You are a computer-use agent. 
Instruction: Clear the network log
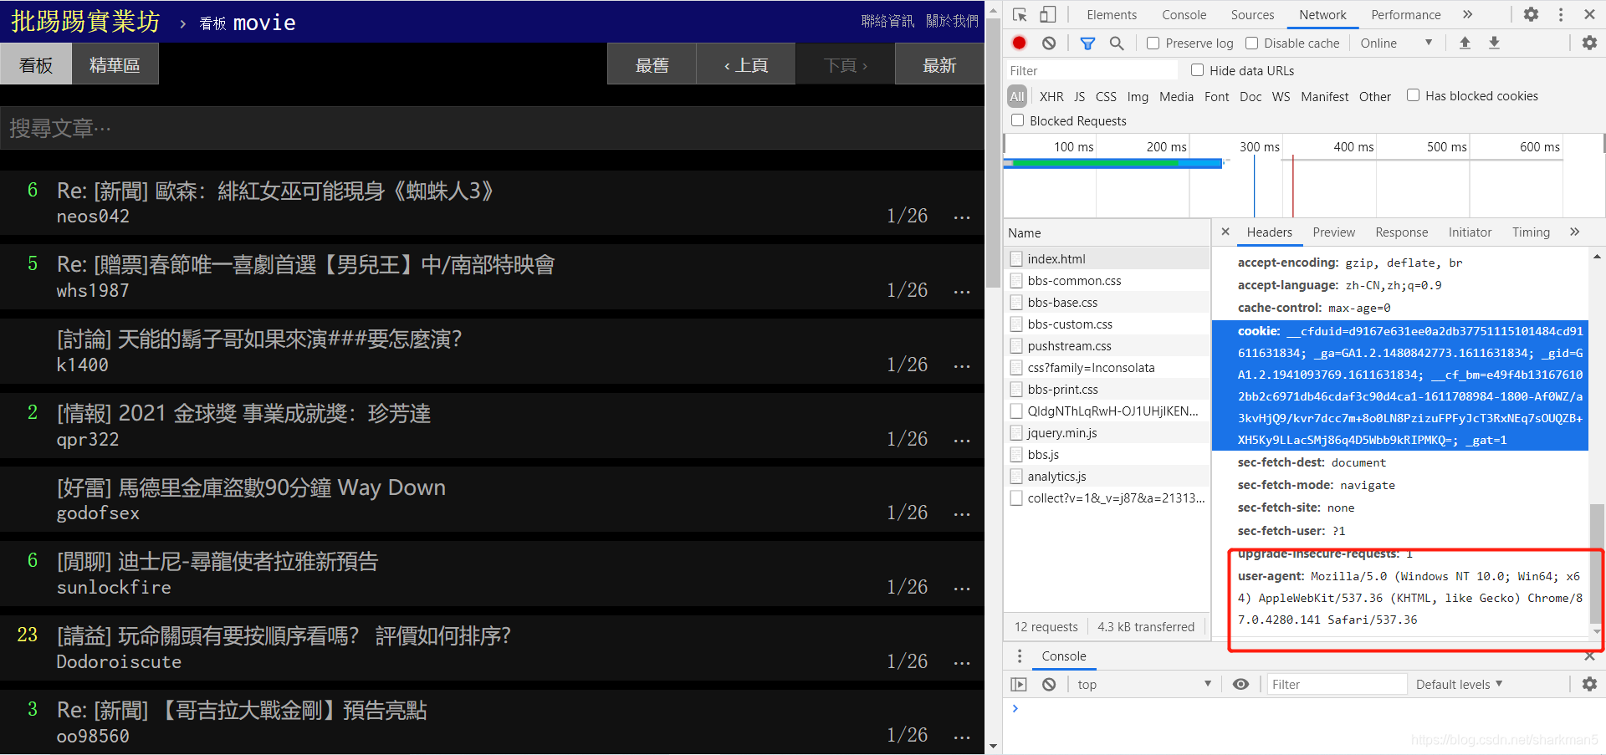click(x=1049, y=43)
